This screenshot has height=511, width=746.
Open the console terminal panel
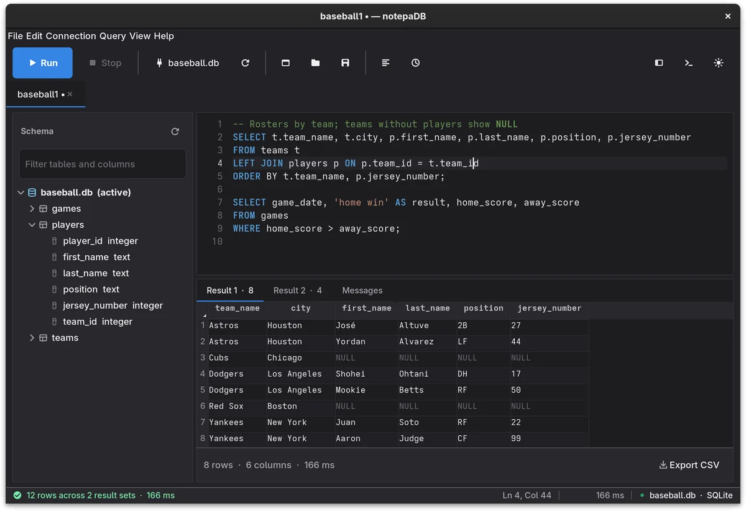pos(689,63)
